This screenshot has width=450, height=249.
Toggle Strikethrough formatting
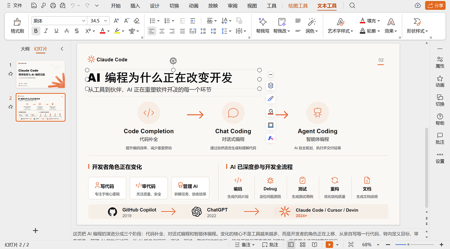[67, 31]
